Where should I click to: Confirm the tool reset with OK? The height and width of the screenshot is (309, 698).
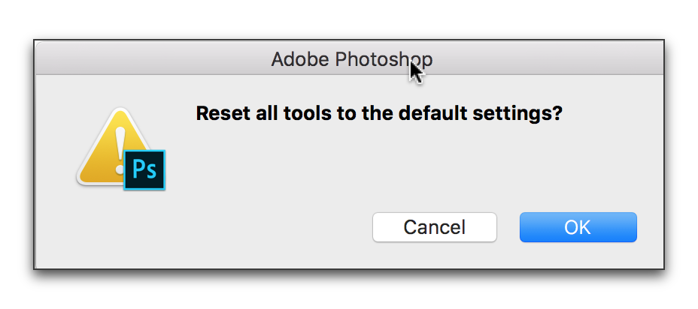click(578, 227)
